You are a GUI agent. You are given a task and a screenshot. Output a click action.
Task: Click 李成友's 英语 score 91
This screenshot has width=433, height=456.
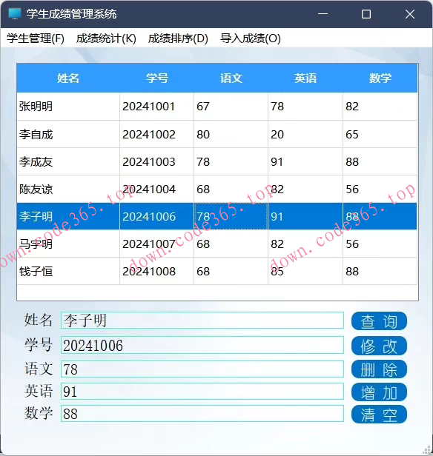pyautogui.click(x=305, y=161)
